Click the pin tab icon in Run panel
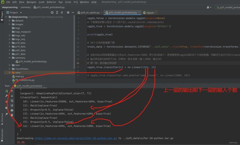Image resolution: width=240 pixels, height=145 pixels. point(7,114)
